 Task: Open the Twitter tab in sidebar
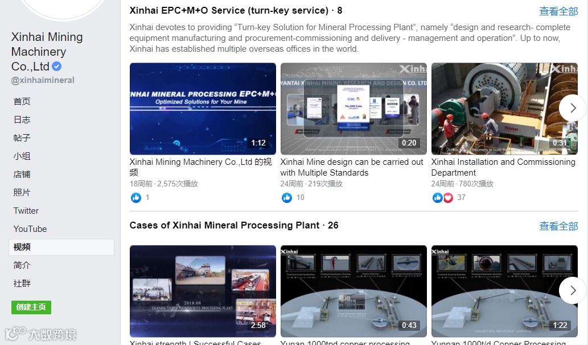tap(26, 211)
